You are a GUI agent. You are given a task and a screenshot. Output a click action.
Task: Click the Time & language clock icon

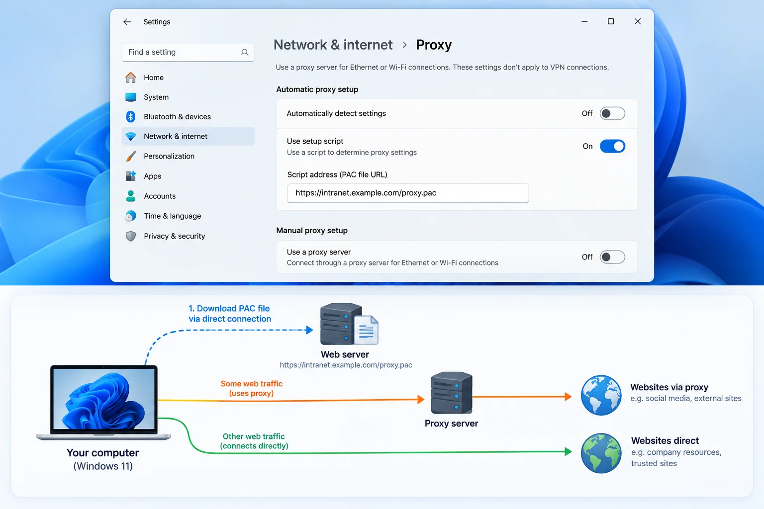pos(131,216)
